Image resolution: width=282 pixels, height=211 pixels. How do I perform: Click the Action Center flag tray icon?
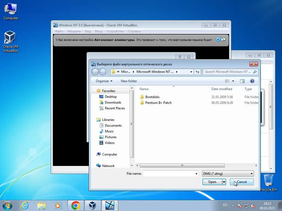[240, 206]
